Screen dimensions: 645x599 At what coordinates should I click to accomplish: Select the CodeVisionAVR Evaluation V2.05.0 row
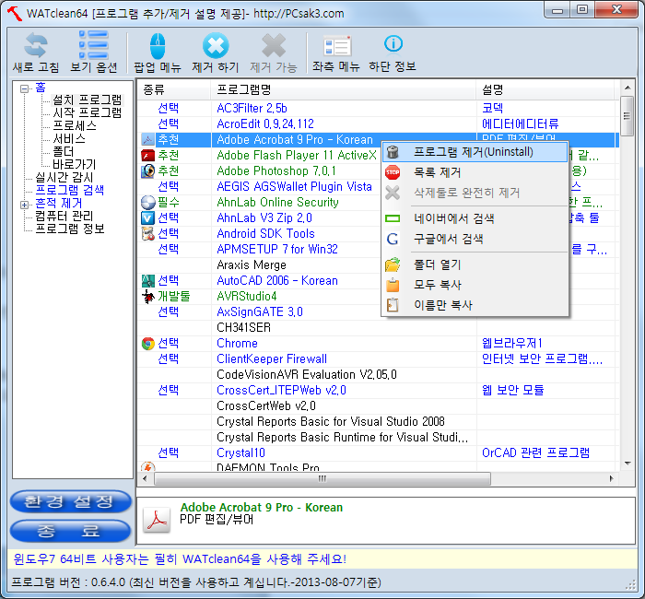tap(378, 374)
